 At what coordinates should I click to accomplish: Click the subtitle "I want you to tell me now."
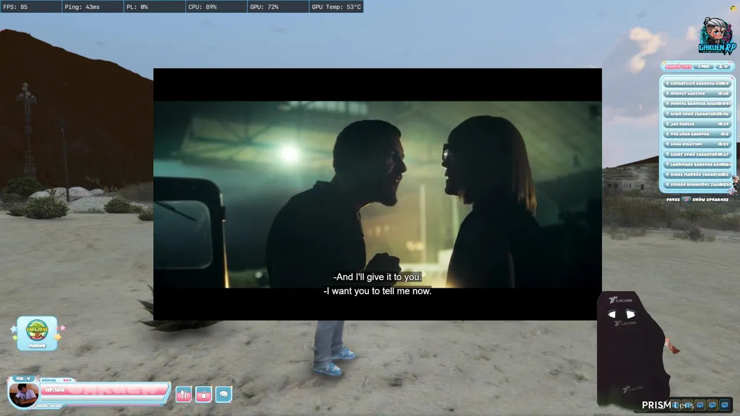coord(378,291)
